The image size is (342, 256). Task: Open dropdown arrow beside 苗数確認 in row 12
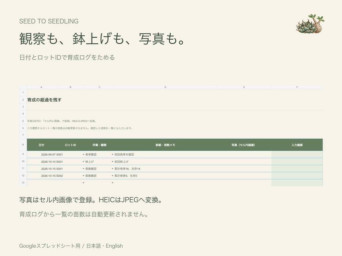83,176
